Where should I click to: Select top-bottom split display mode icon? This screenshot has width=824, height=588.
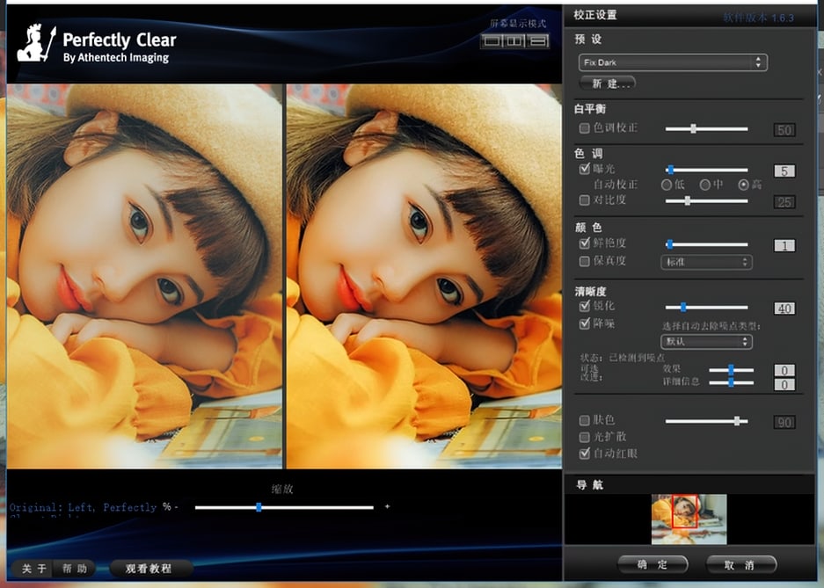click(x=537, y=40)
